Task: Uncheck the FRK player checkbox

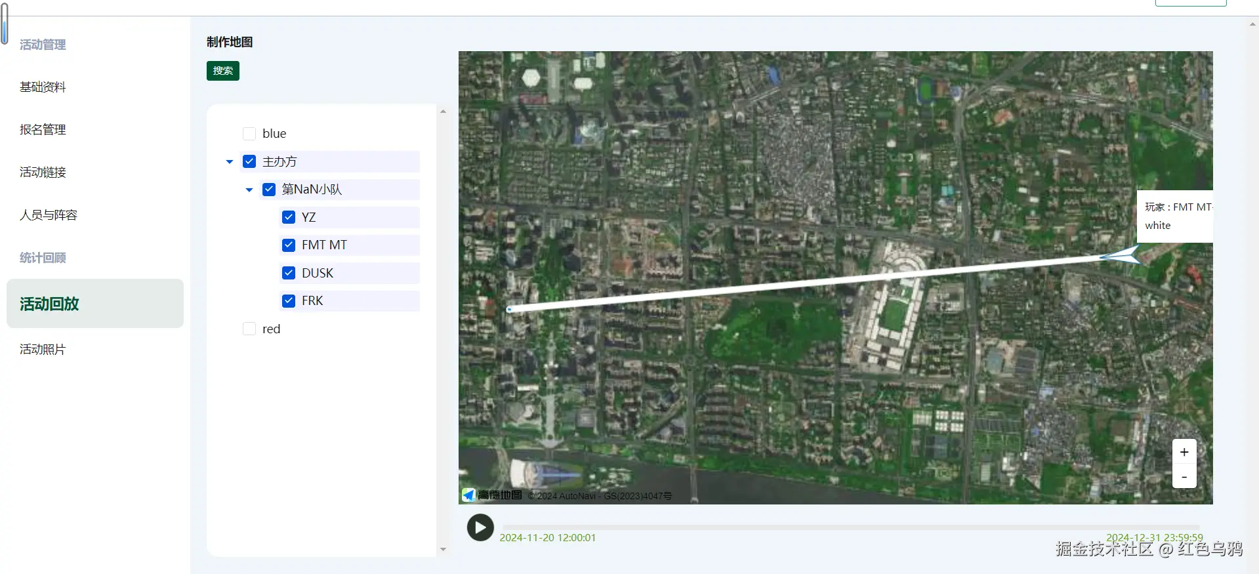Action: point(289,301)
